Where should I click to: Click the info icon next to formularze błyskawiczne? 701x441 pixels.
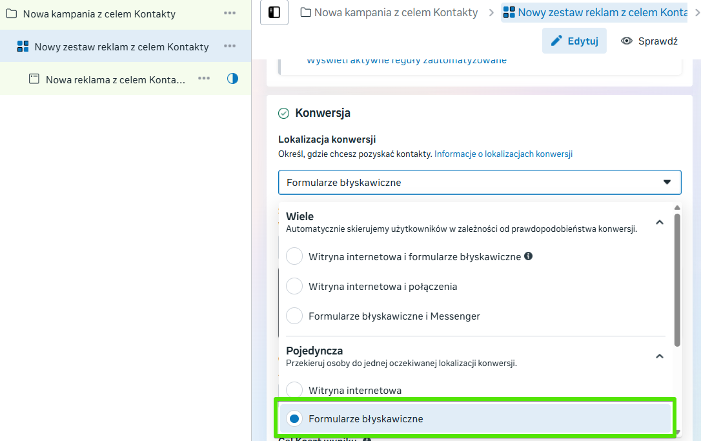(x=528, y=256)
